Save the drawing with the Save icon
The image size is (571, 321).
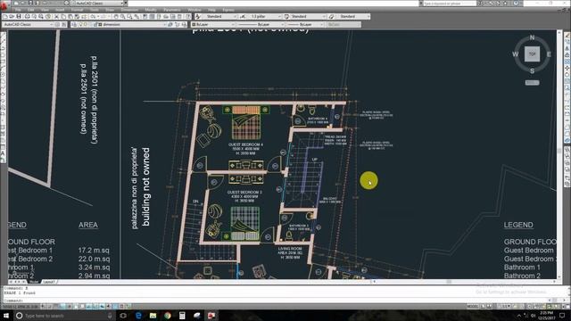(19, 17)
